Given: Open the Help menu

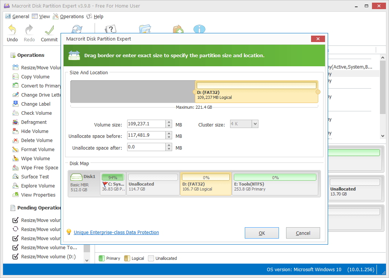Looking at the screenshot, I should pyautogui.click(x=95, y=16).
